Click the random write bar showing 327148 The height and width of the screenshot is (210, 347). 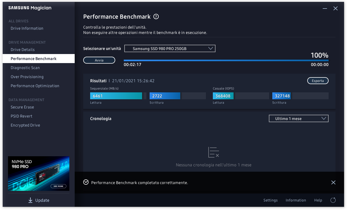pyautogui.click(x=300, y=96)
